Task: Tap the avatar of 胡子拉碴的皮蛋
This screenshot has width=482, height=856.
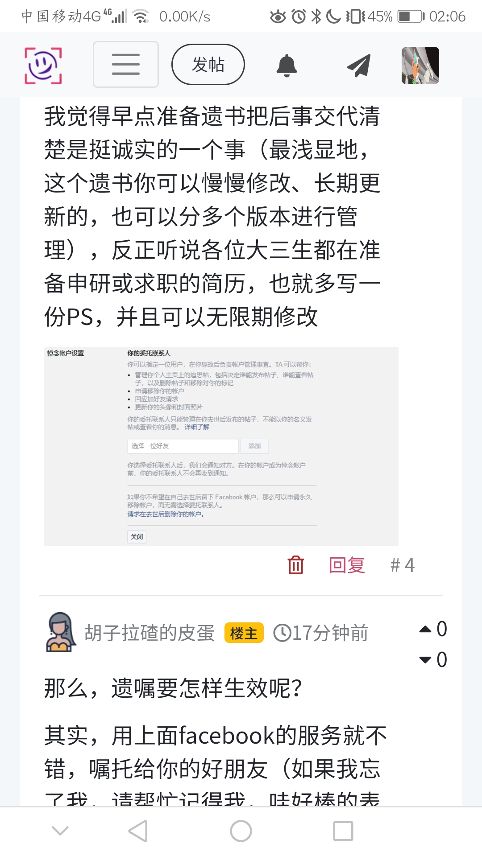Action: [61, 632]
